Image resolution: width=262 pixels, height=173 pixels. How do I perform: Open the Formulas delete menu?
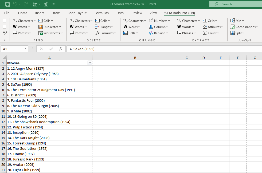(x=106, y=33)
